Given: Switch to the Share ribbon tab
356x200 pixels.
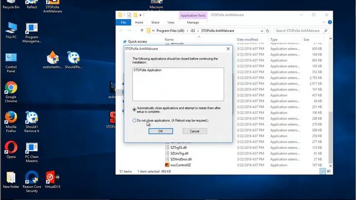Looking at the screenshot, I should coord(155,22).
